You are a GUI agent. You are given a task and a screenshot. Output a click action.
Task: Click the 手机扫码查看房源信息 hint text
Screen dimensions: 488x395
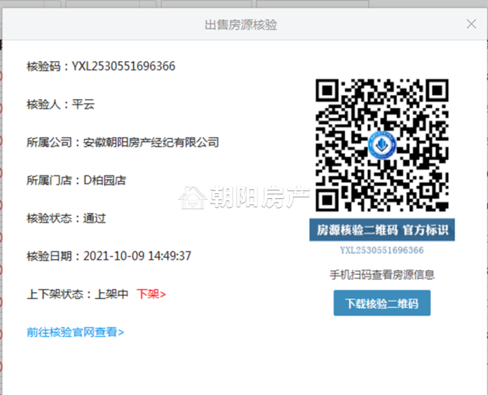382,274
